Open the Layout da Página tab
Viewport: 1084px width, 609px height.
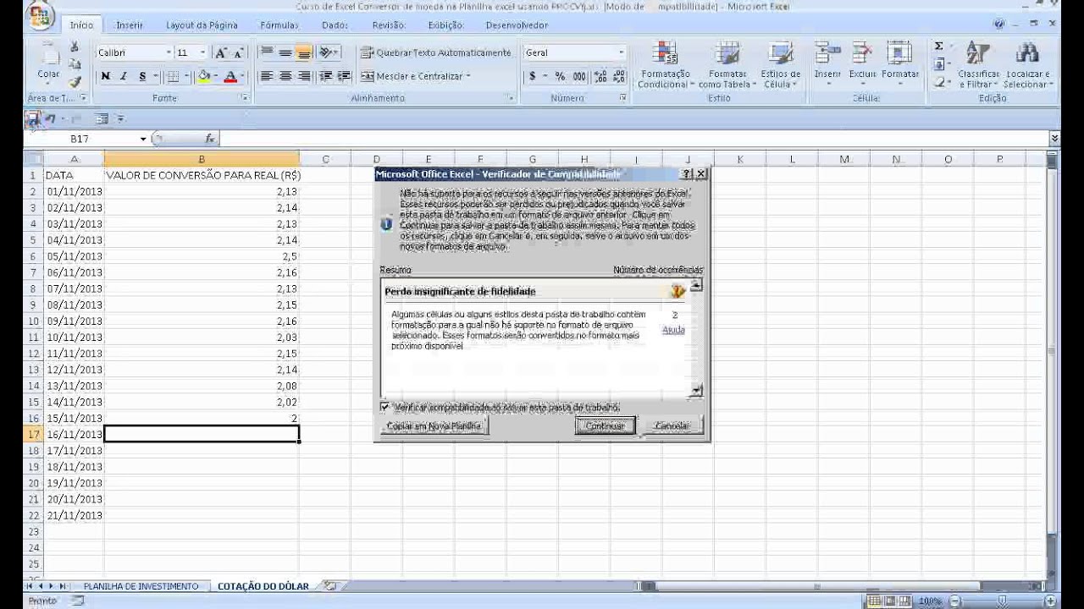tap(202, 25)
